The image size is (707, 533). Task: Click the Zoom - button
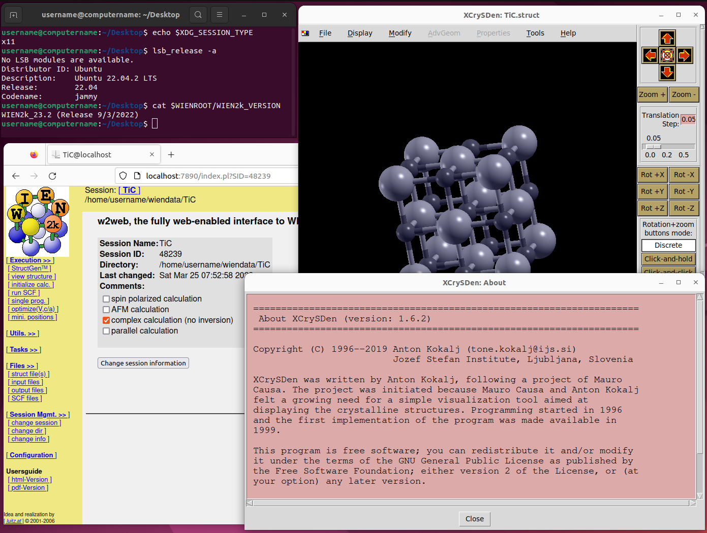684,94
